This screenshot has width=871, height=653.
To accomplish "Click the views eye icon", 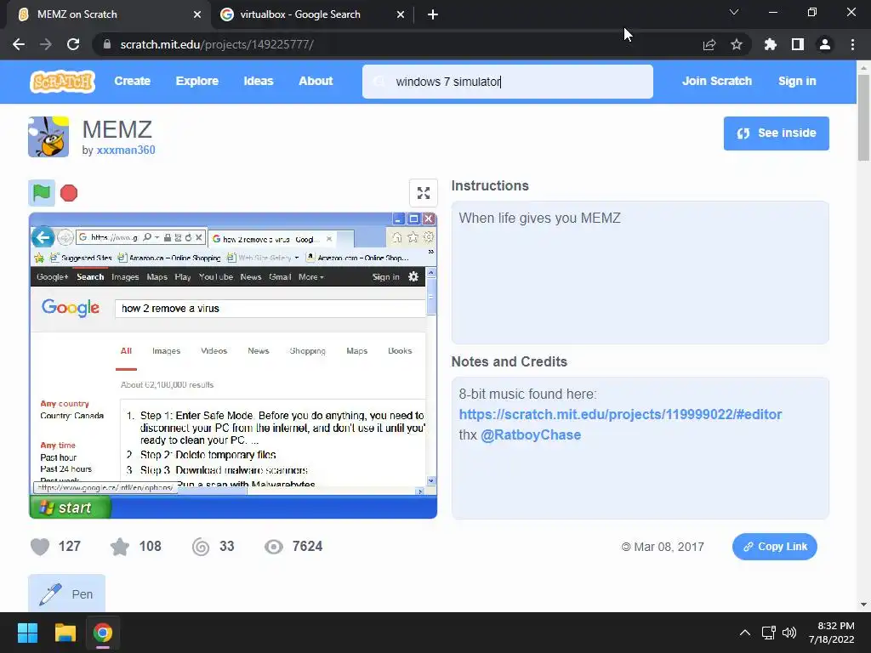I will [273, 547].
